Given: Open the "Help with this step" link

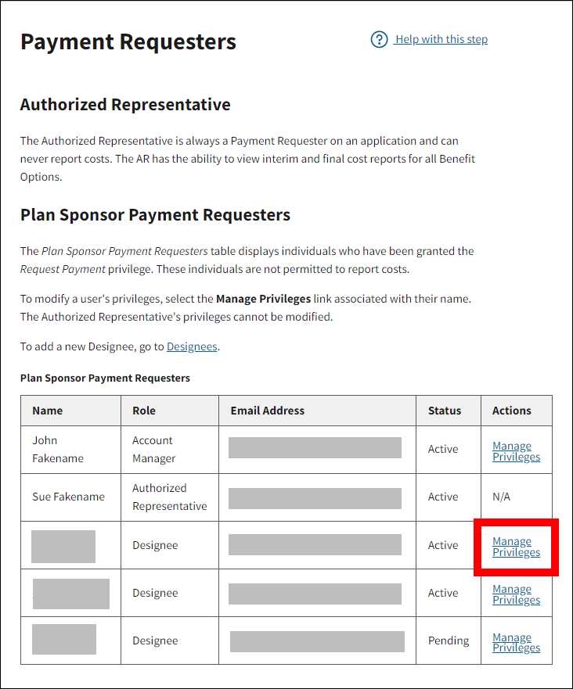Looking at the screenshot, I should coord(441,40).
